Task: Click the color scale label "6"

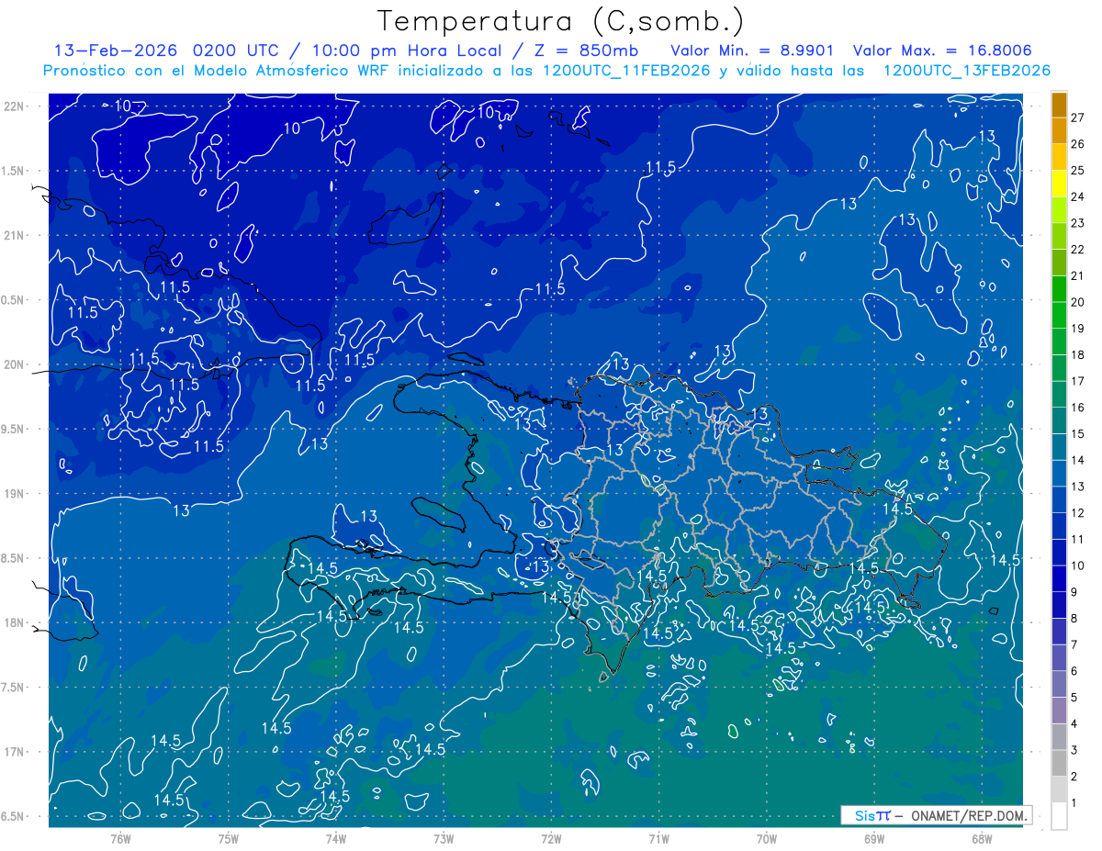Action: point(1075,671)
